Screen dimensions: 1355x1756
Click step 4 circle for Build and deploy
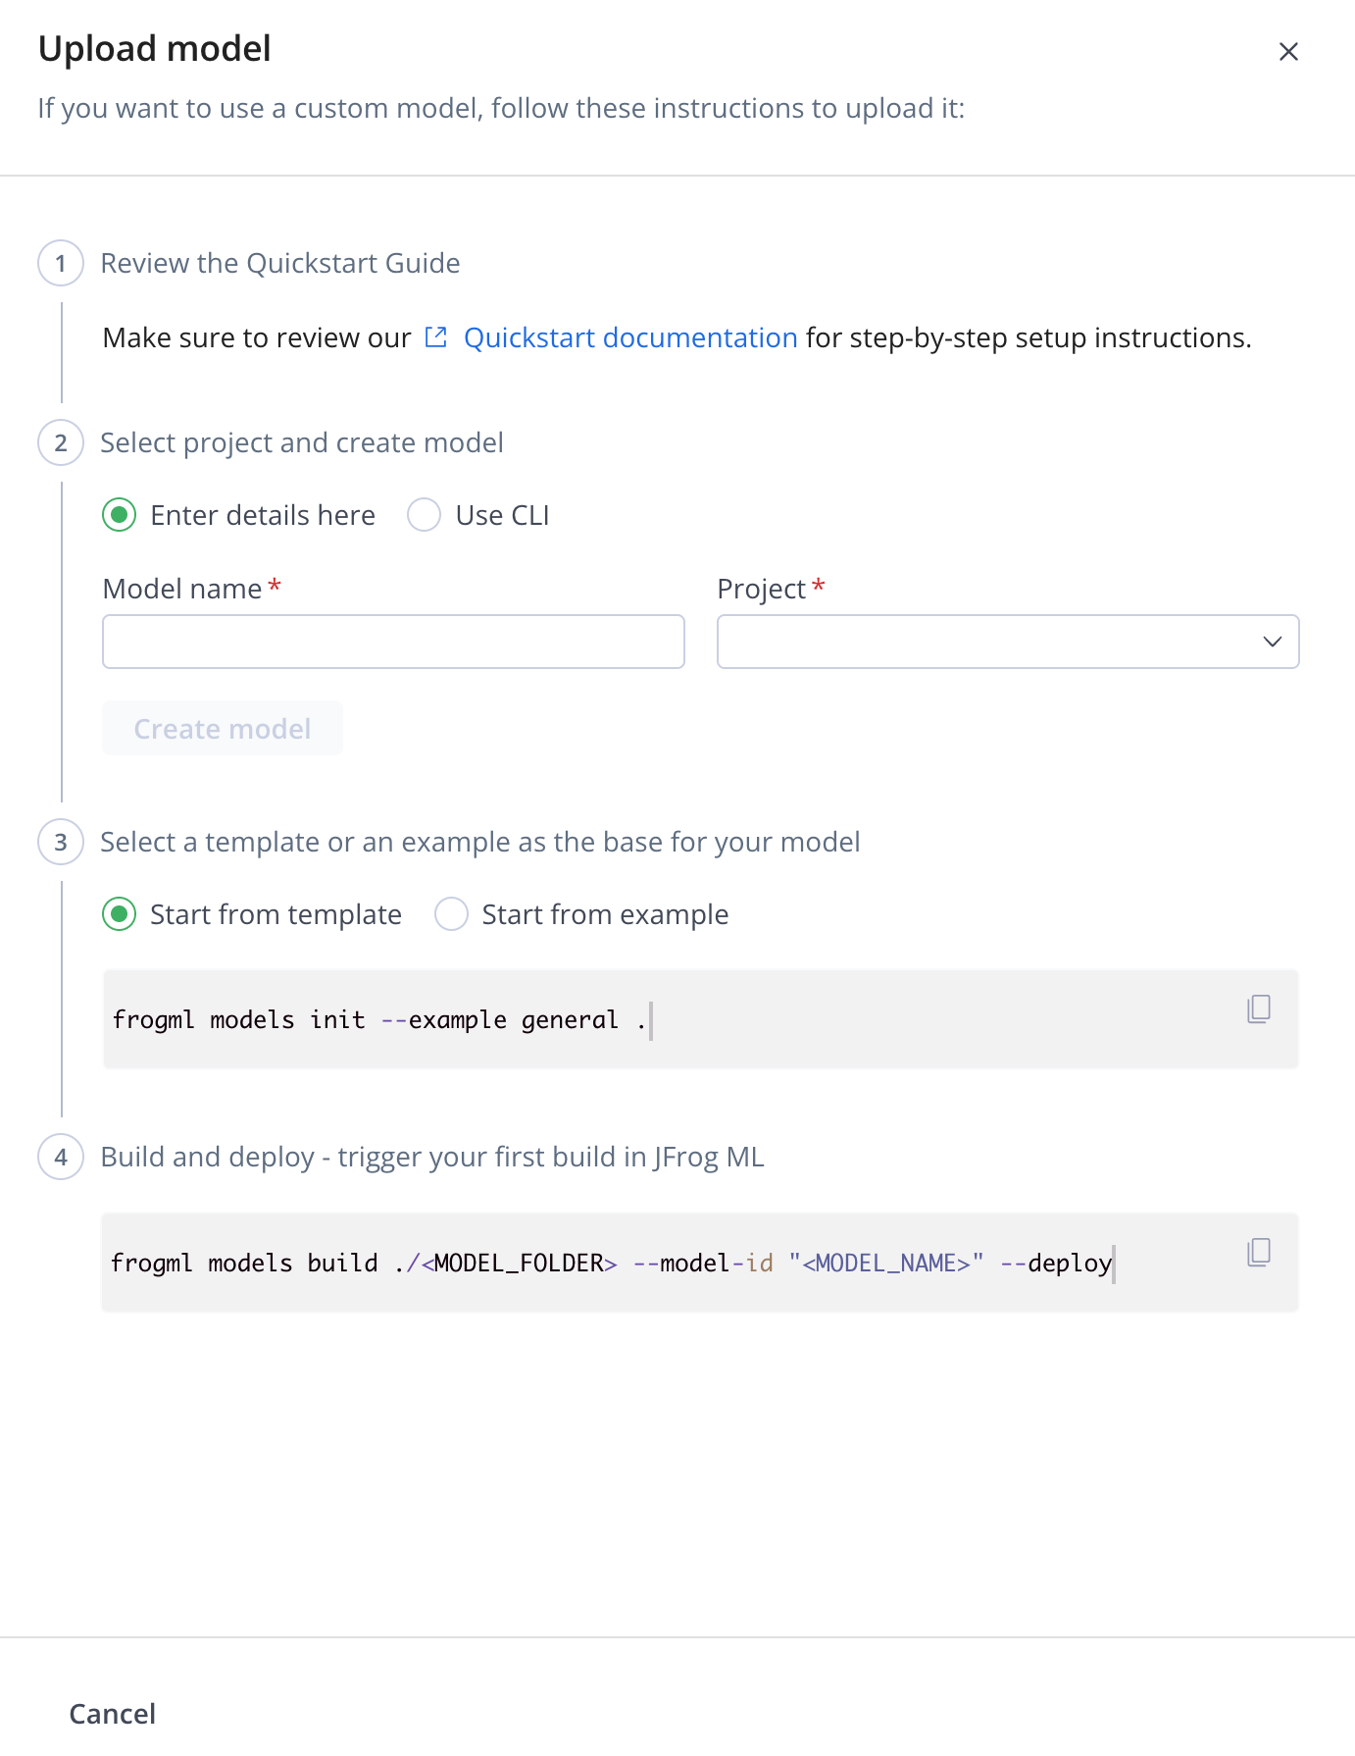coord(61,1157)
